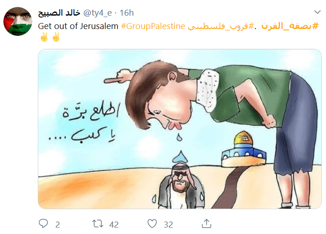The width and height of the screenshot is (326, 234).
Task: Click the 'Get out of Jerusalem' tweet text
Action: [x=78, y=26]
